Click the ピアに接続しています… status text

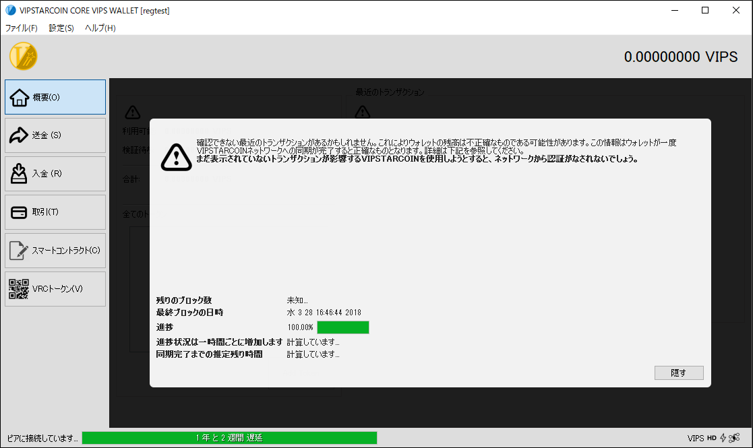42,438
